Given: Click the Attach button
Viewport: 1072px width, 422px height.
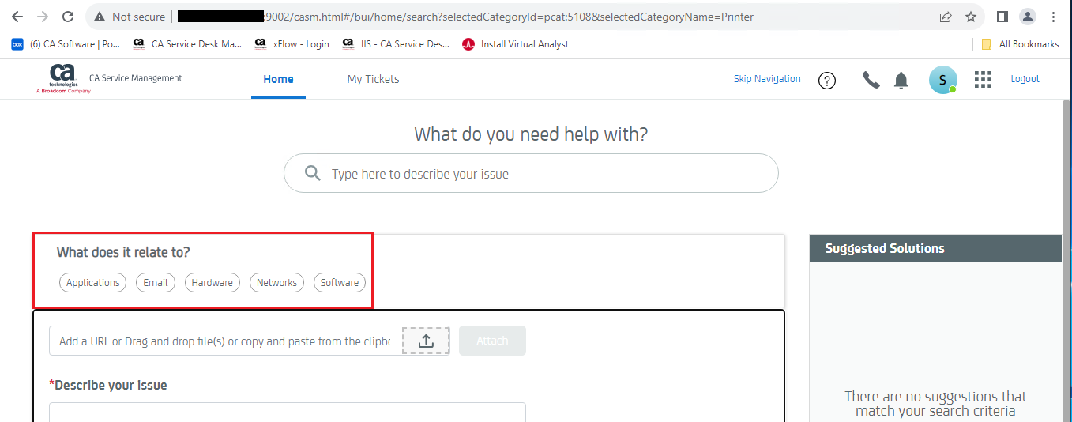Looking at the screenshot, I should 492,341.
